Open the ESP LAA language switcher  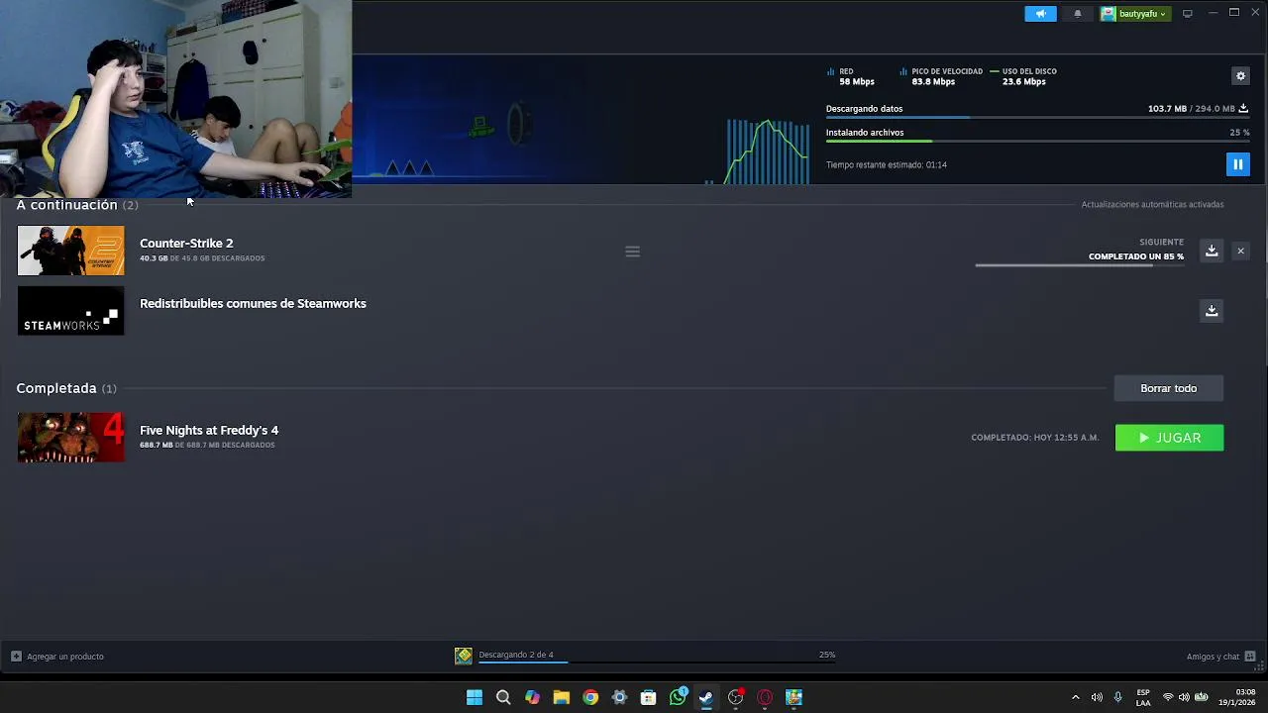tap(1143, 697)
